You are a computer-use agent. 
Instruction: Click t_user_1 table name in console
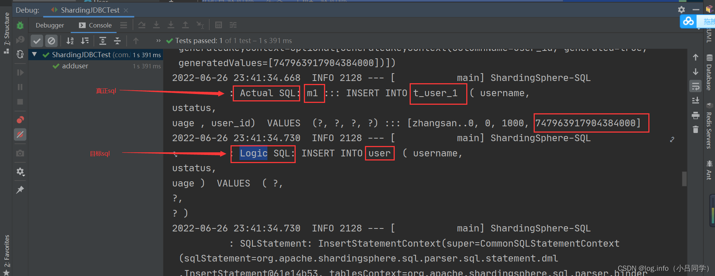435,93
